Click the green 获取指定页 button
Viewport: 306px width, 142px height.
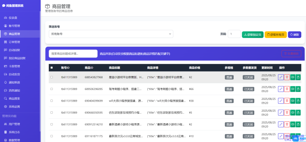pyautogui.click(x=253, y=34)
